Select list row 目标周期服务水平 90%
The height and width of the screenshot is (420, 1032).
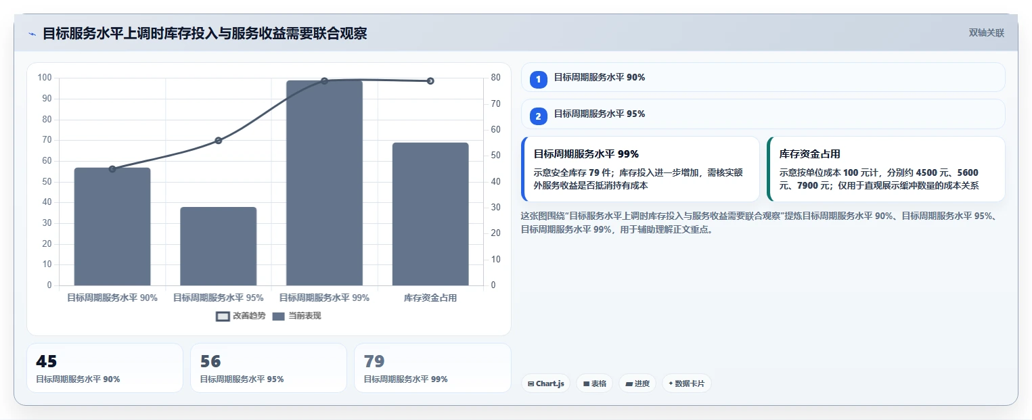click(763, 77)
